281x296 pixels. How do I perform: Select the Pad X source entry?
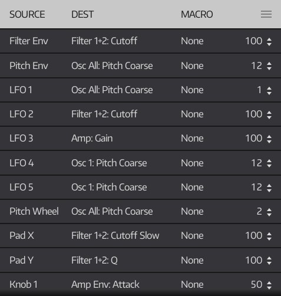pyautogui.click(x=22, y=236)
